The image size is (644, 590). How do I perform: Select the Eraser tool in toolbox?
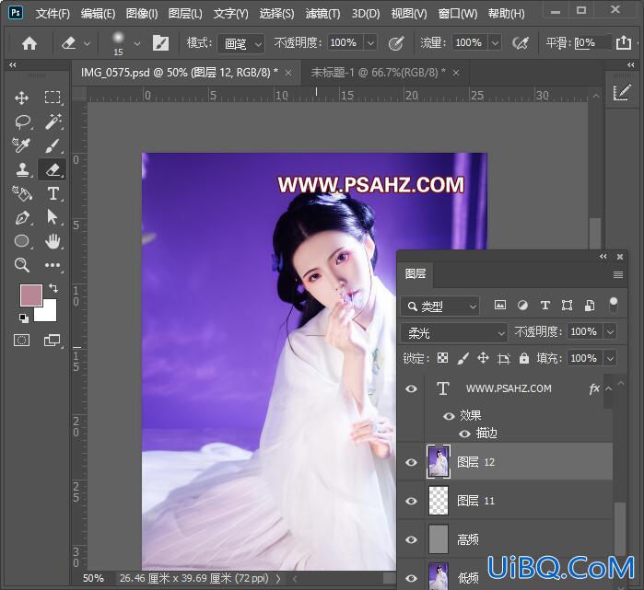pos(53,169)
